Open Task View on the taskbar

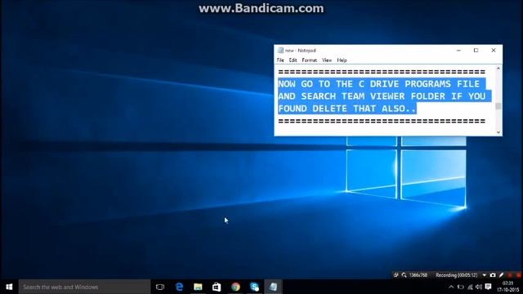pos(160,287)
